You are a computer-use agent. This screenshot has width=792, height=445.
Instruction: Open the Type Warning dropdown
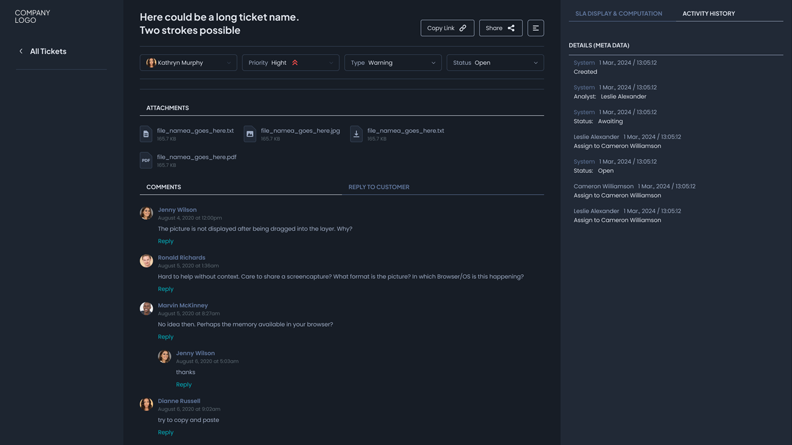[x=393, y=63]
